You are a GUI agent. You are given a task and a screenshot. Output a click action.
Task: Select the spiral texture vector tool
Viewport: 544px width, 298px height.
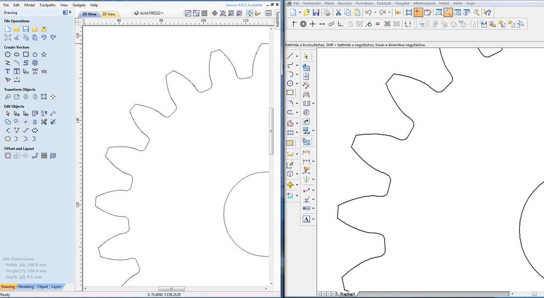35,63
